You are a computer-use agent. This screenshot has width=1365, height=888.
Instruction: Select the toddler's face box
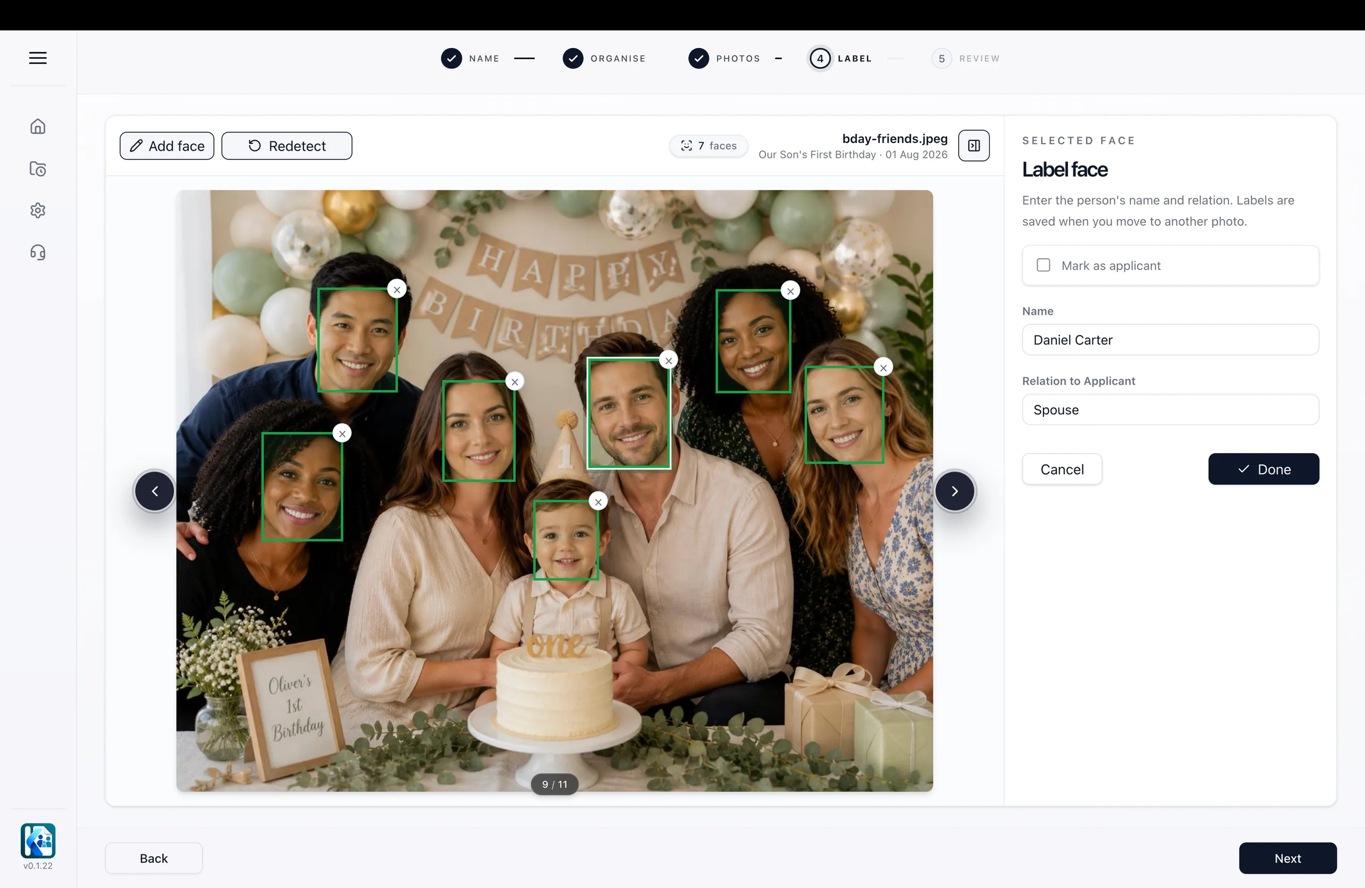pos(566,540)
